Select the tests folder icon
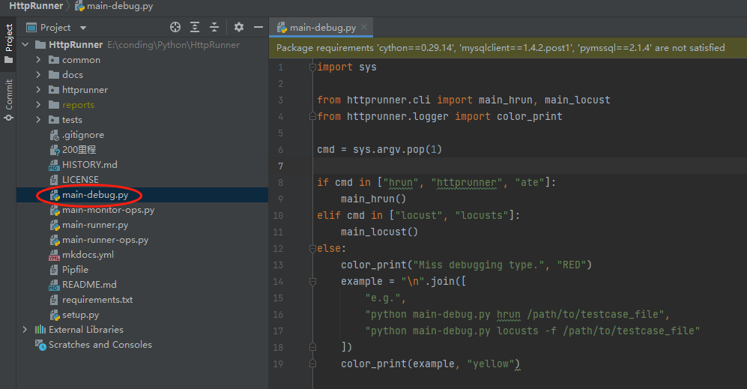 54,120
